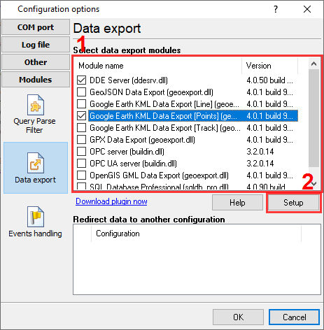
Task: Click version '4.0.50 build ...' of DDE Server
Action: pos(269,80)
